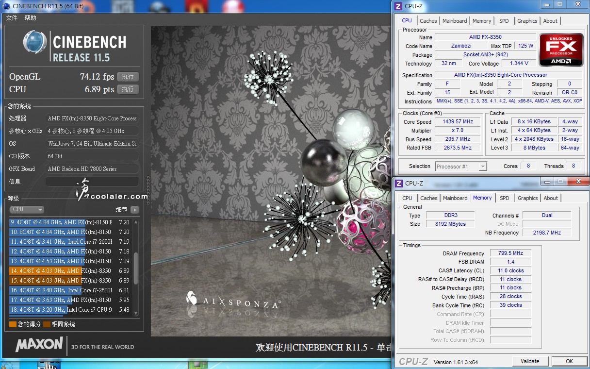
Task: Click the Core Speed value 1439.57 MHz
Action: (458, 122)
